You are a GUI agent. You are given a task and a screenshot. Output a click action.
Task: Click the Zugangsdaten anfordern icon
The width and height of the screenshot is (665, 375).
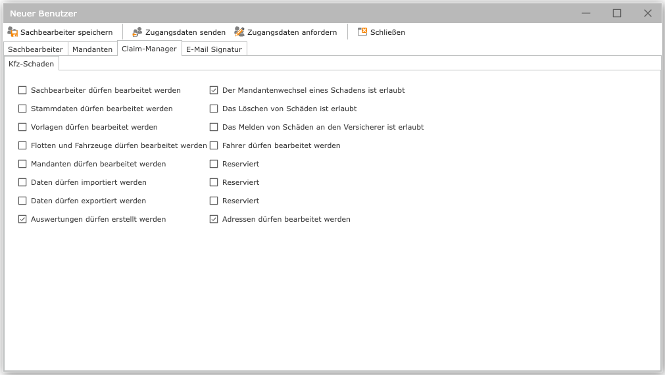click(239, 32)
